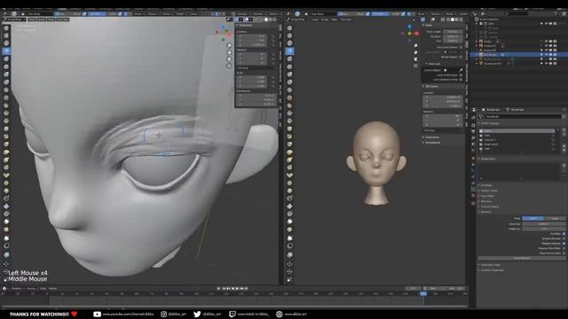
Task: Open the Sculpt menu in right viewport header
Action: click(325, 19)
